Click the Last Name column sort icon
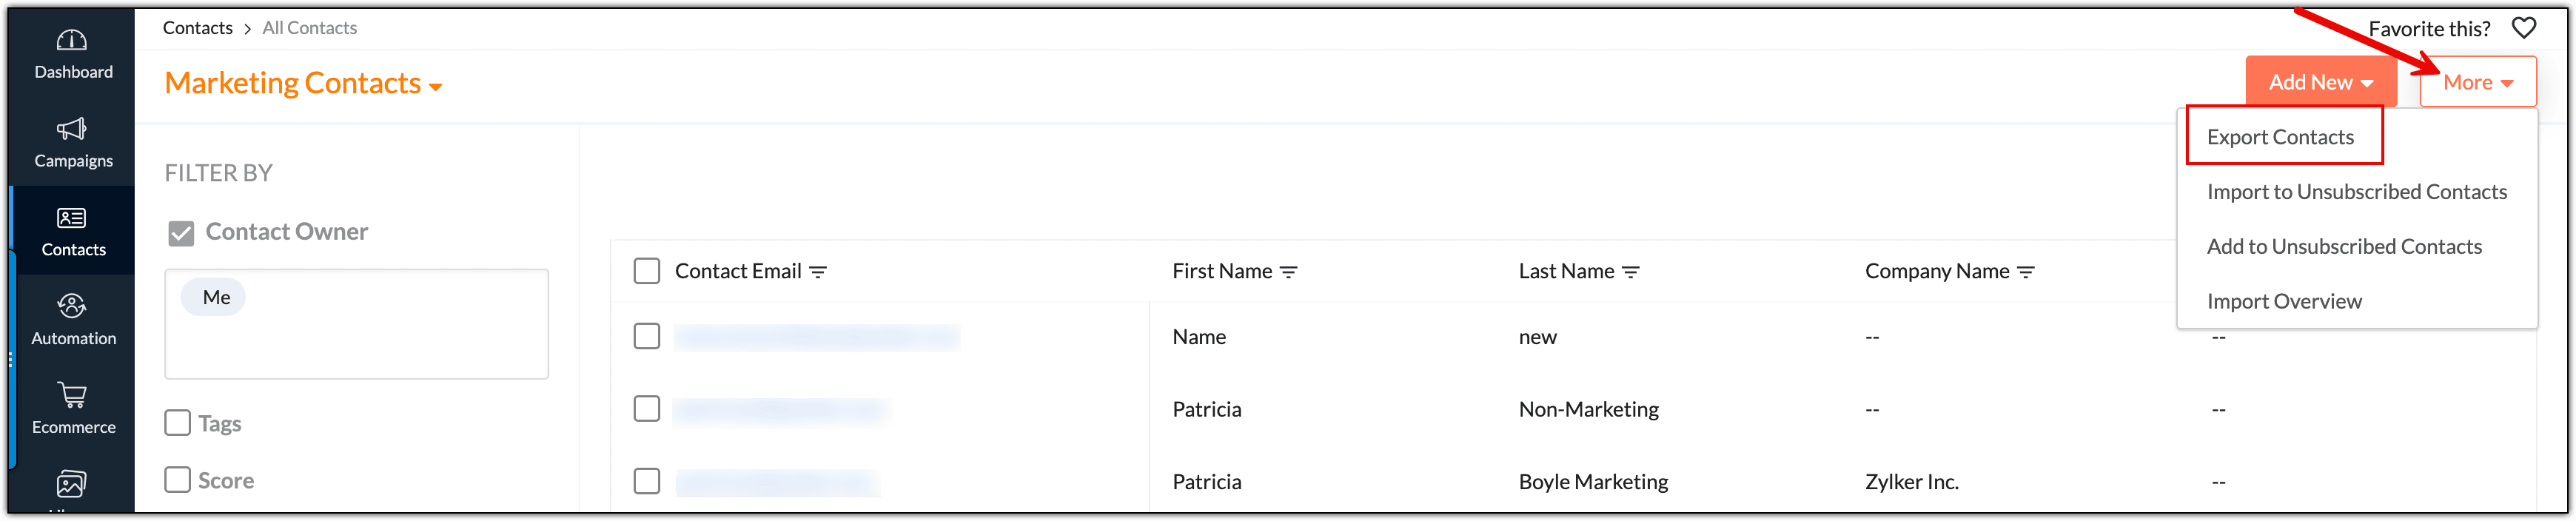 click(x=1630, y=272)
